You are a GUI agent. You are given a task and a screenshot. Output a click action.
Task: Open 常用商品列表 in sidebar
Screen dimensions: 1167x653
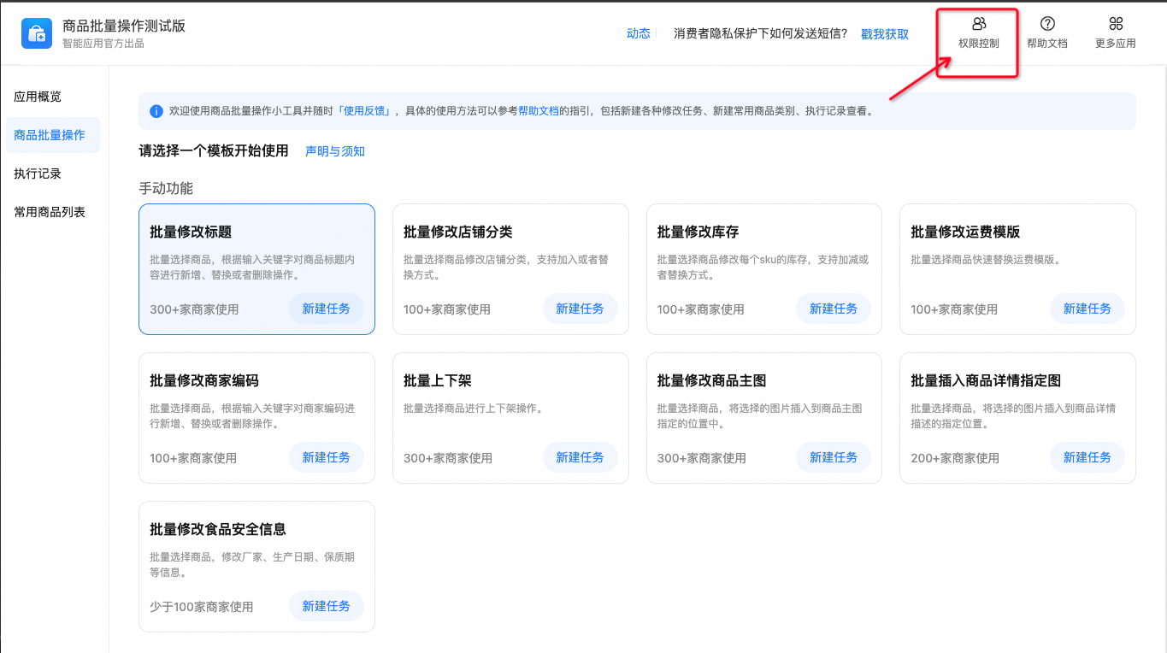click(x=50, y=212)
